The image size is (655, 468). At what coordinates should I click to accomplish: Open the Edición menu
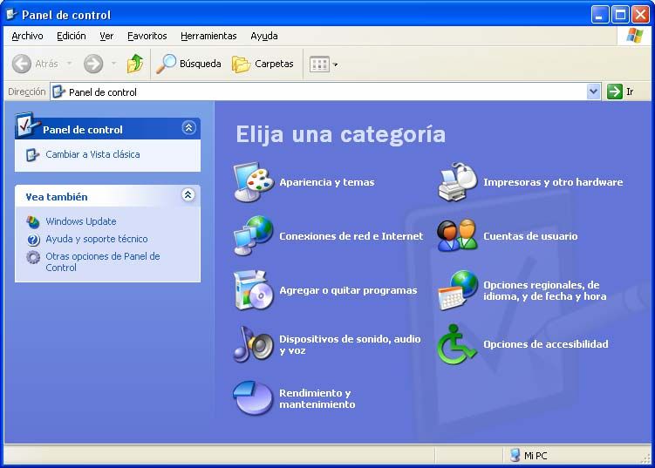pyautogui.click(x=72, y=36)
